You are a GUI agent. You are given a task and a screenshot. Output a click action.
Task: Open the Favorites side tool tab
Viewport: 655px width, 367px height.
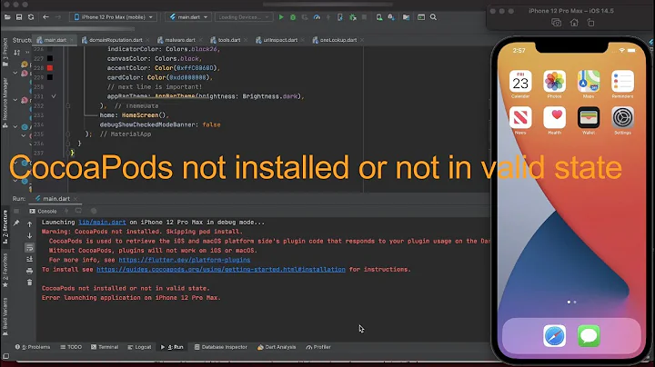click(5, 270)
